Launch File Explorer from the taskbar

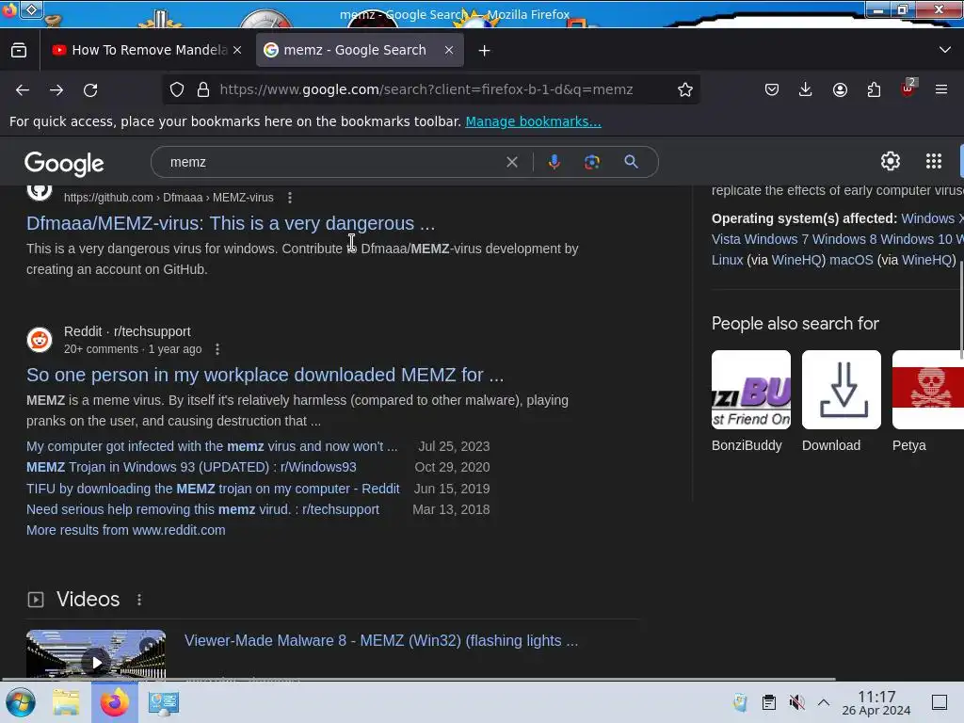pos(66,702)
